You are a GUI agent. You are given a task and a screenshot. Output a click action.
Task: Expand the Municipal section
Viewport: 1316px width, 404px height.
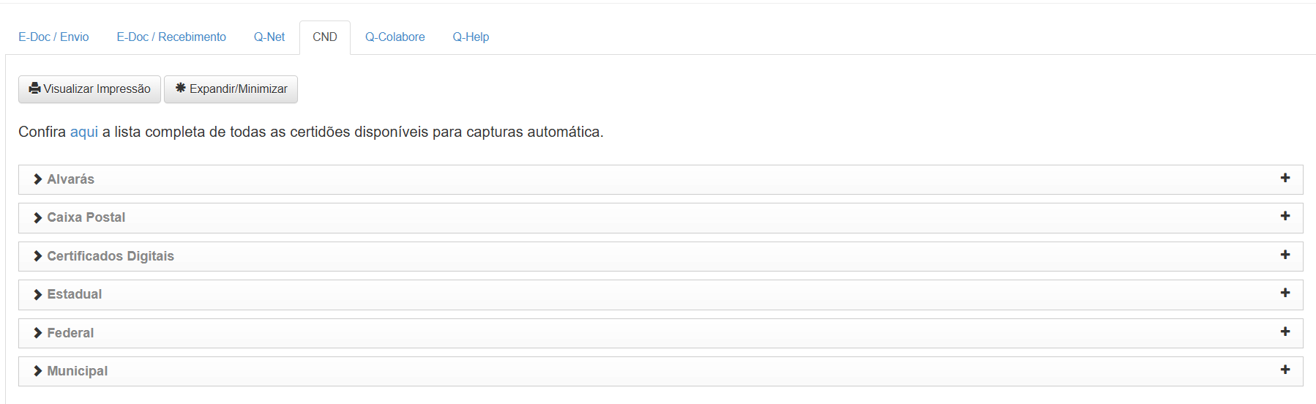[x=660, y=371]
